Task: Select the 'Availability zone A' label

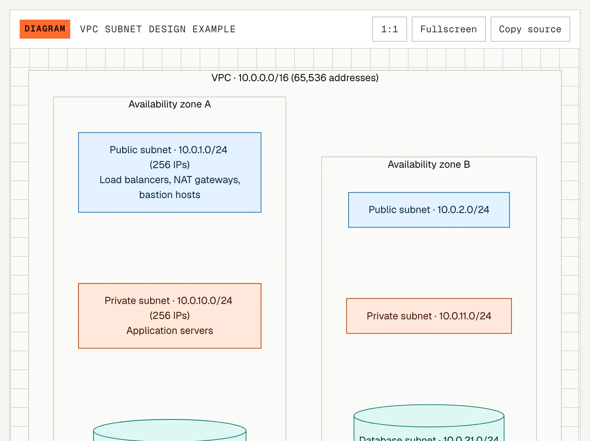Action: coord(170,104)
